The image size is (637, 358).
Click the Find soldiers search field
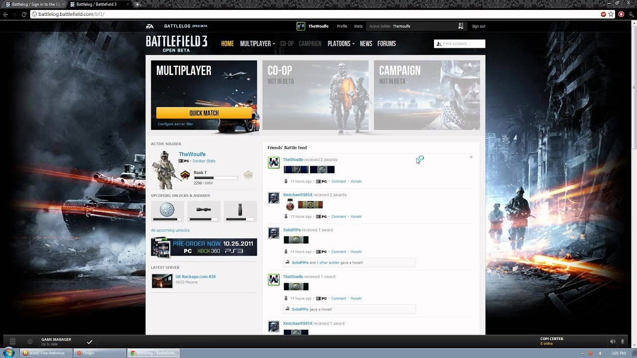(459, 44)
